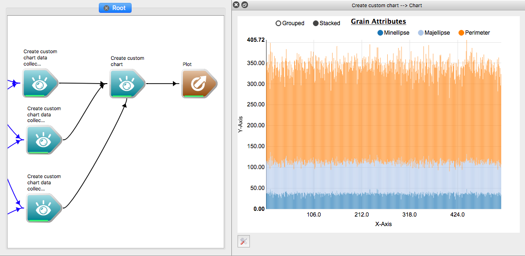Click the detach icon in chart title bar

coord(245,5)
